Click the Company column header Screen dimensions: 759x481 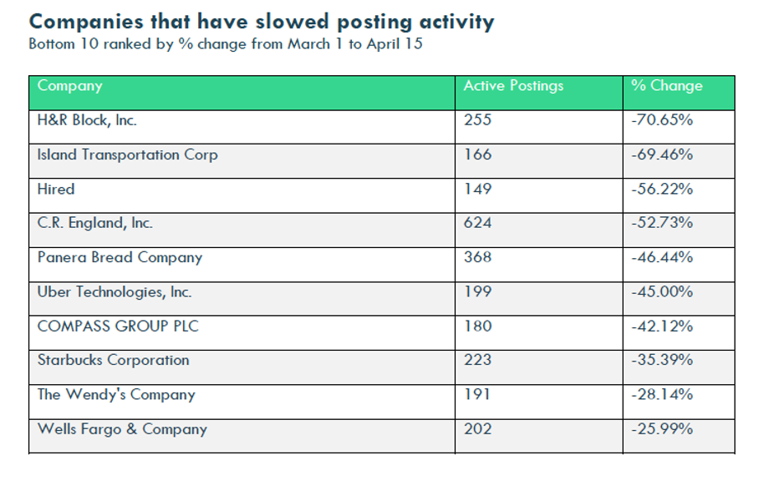69,86
